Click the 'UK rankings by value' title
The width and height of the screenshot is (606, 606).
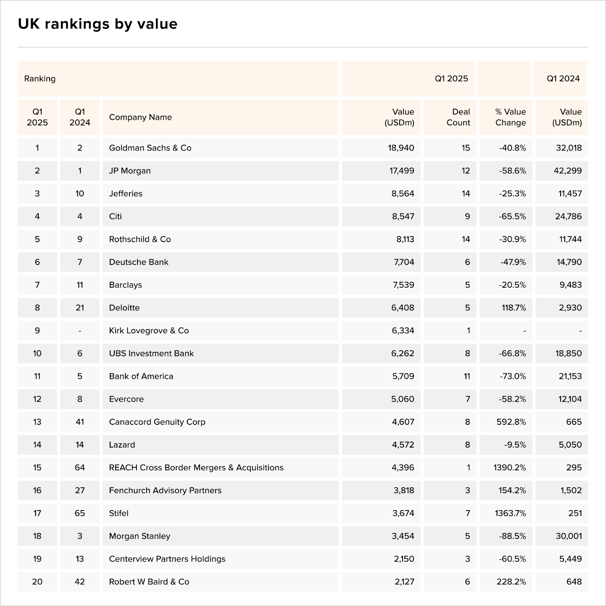coord(98,24)
